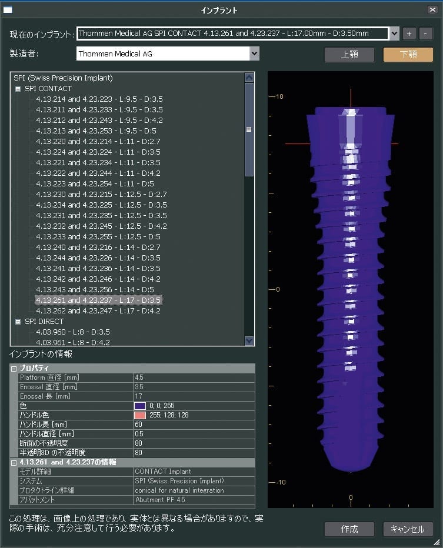Image resolution: width=443 pixels, height=548 pixels.
Task: Click the ハンドル長 value field showing 60
Action: pos(194,425)
